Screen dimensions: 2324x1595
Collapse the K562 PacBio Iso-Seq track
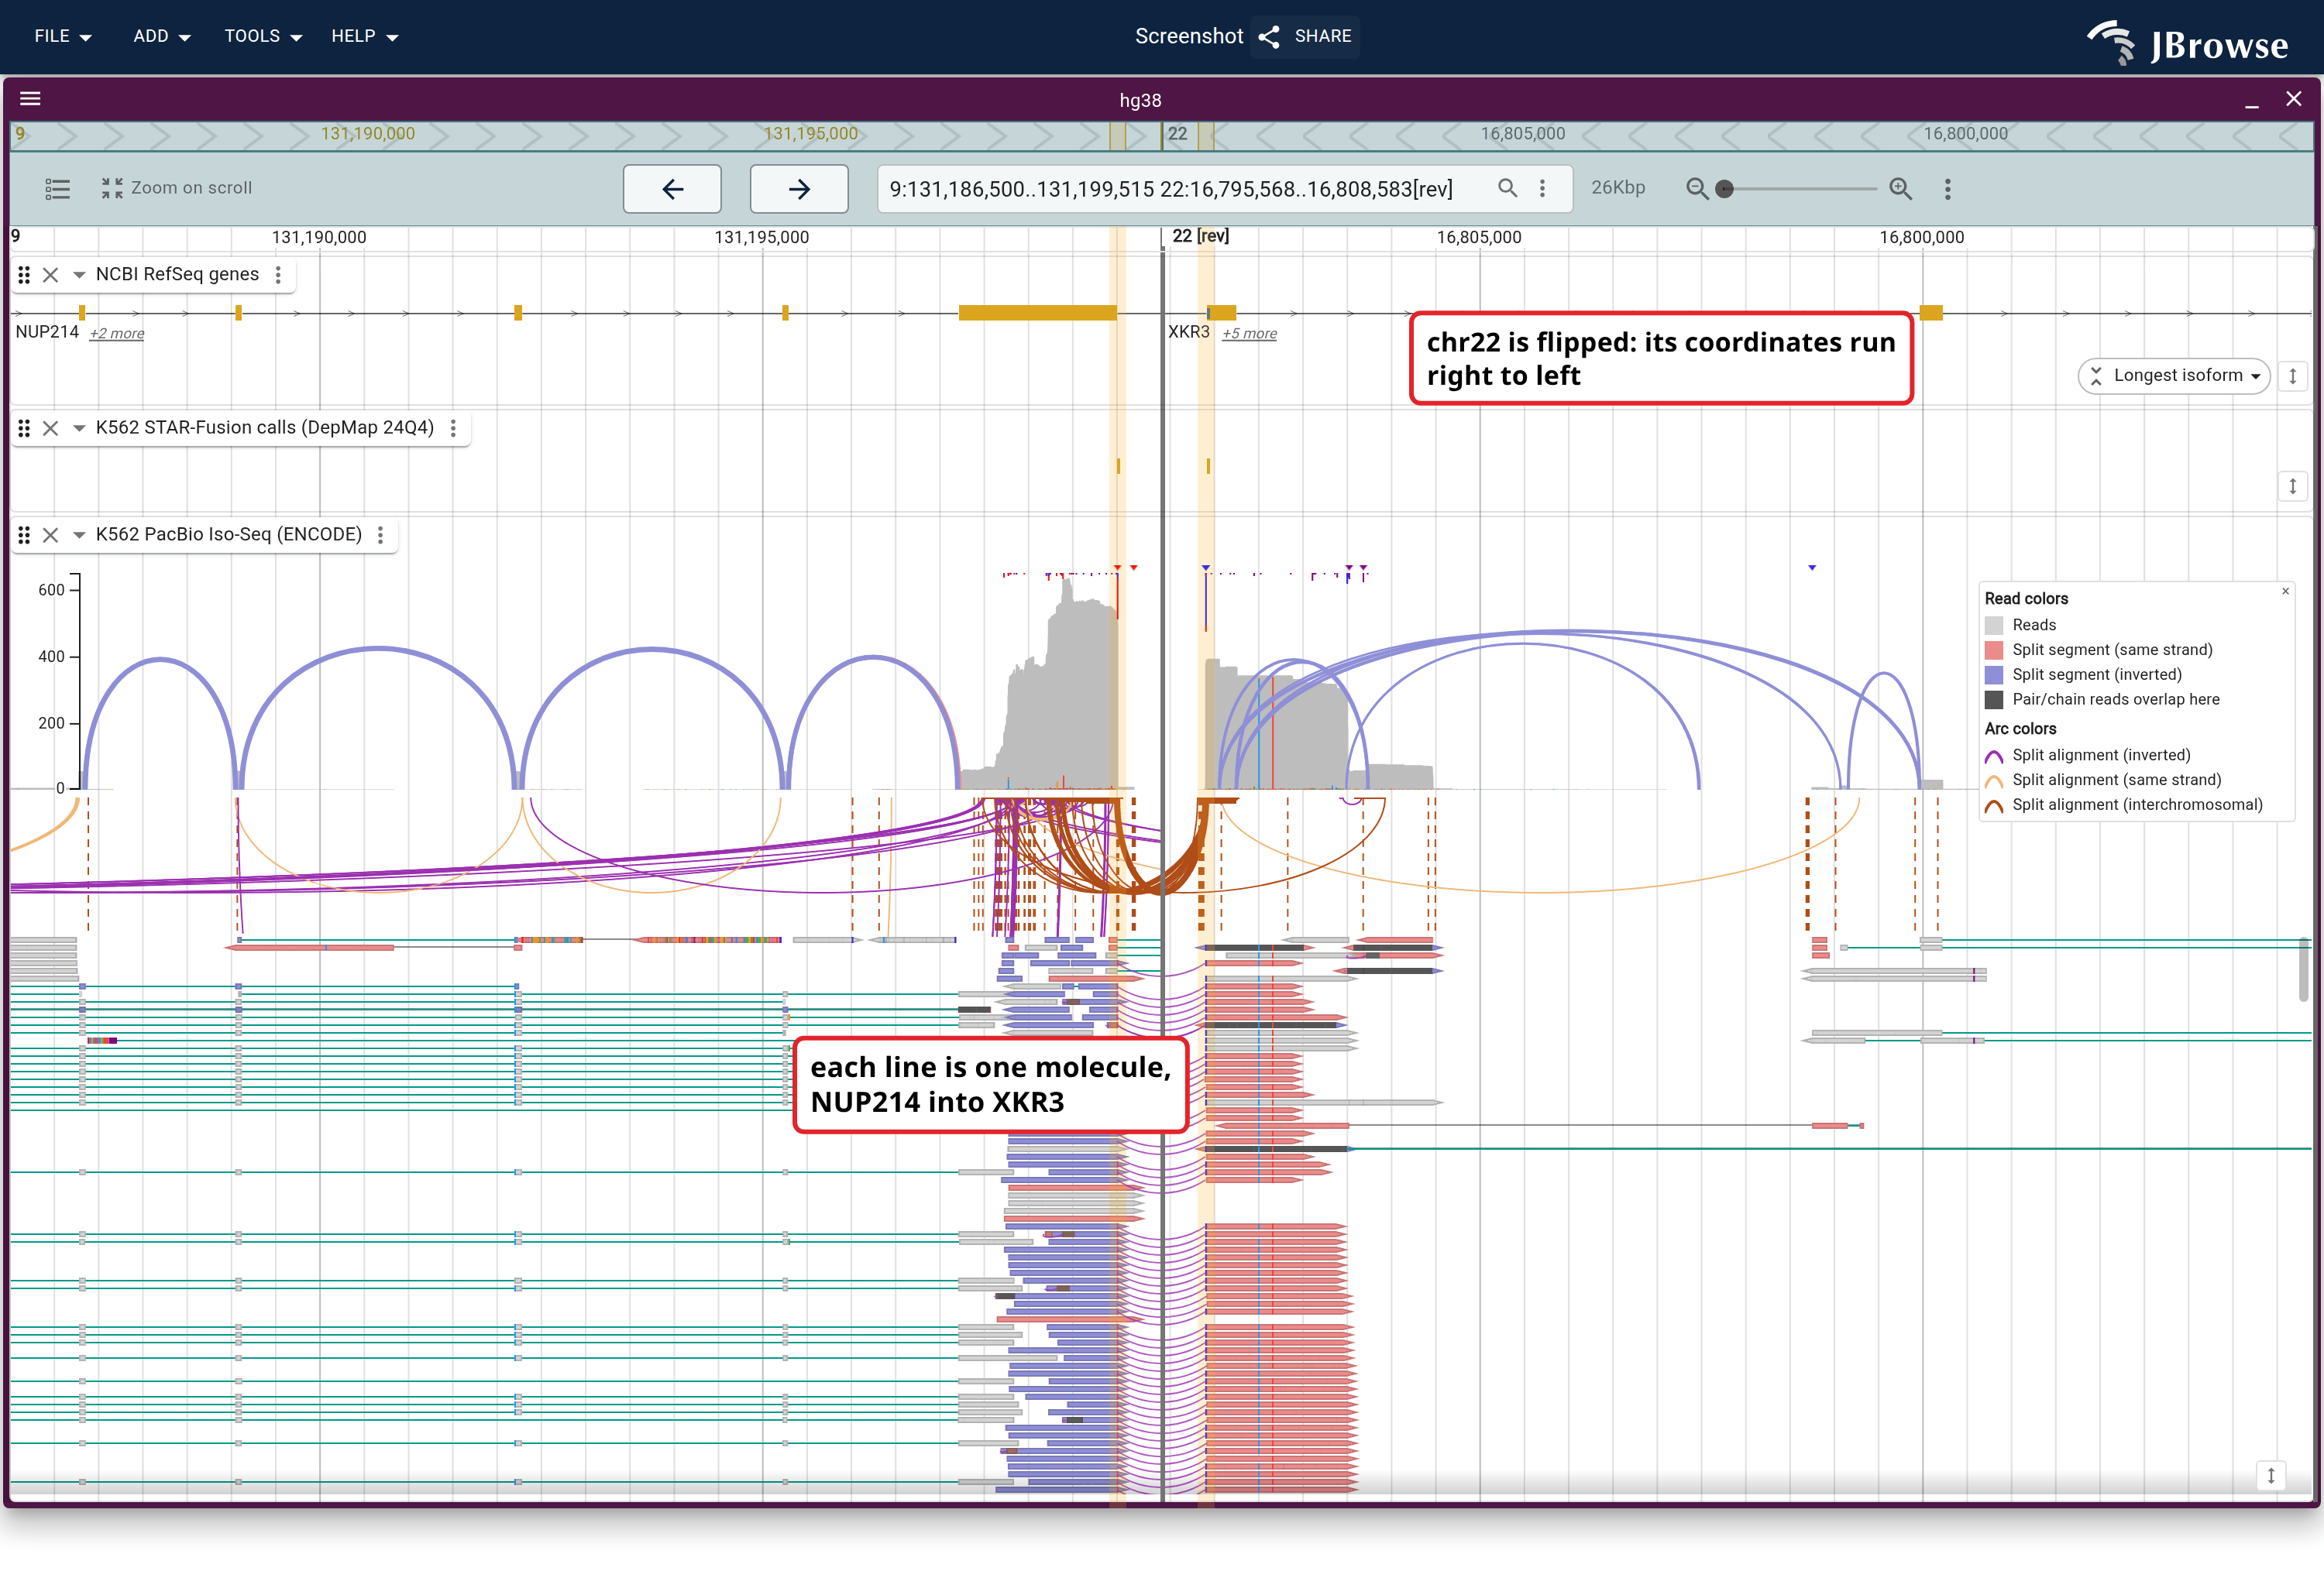coord(78,535)
